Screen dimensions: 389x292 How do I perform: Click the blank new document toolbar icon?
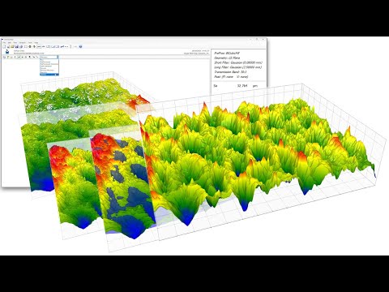pyautogui.click(x=4, y=47)
